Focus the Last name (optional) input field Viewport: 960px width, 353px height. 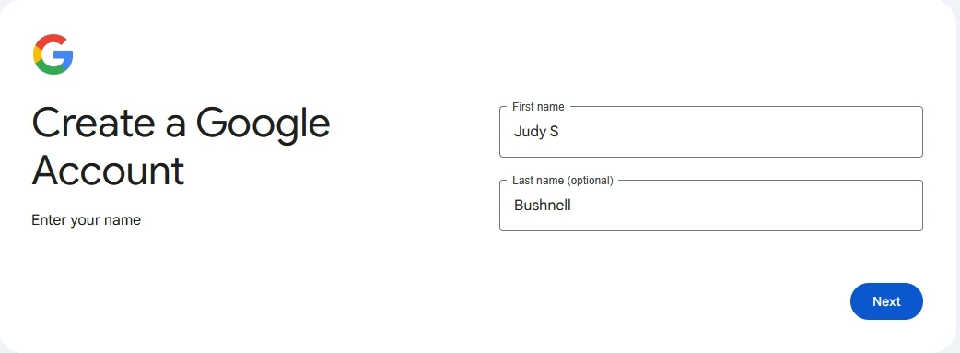711,206
